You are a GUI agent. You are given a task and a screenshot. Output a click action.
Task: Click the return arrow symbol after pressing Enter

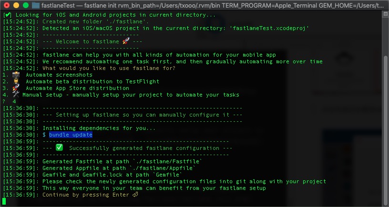[x=135, y=195]
